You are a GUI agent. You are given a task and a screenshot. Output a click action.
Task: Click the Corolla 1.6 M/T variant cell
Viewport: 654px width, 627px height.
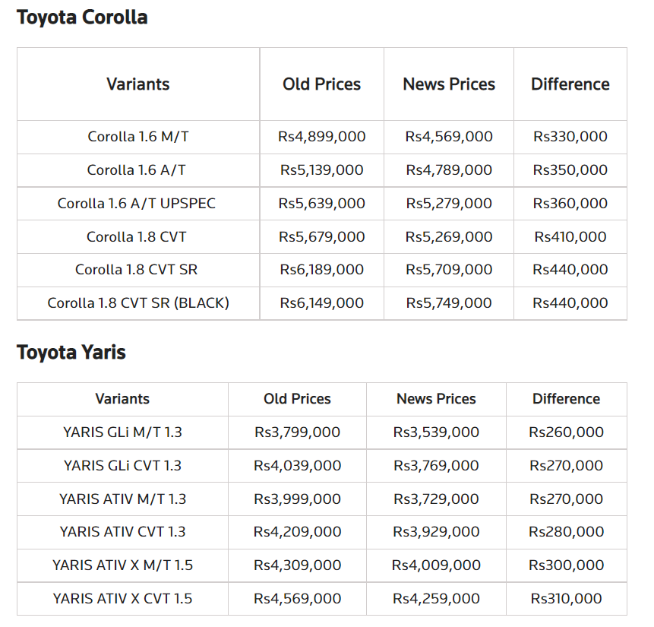pos(138,137)
